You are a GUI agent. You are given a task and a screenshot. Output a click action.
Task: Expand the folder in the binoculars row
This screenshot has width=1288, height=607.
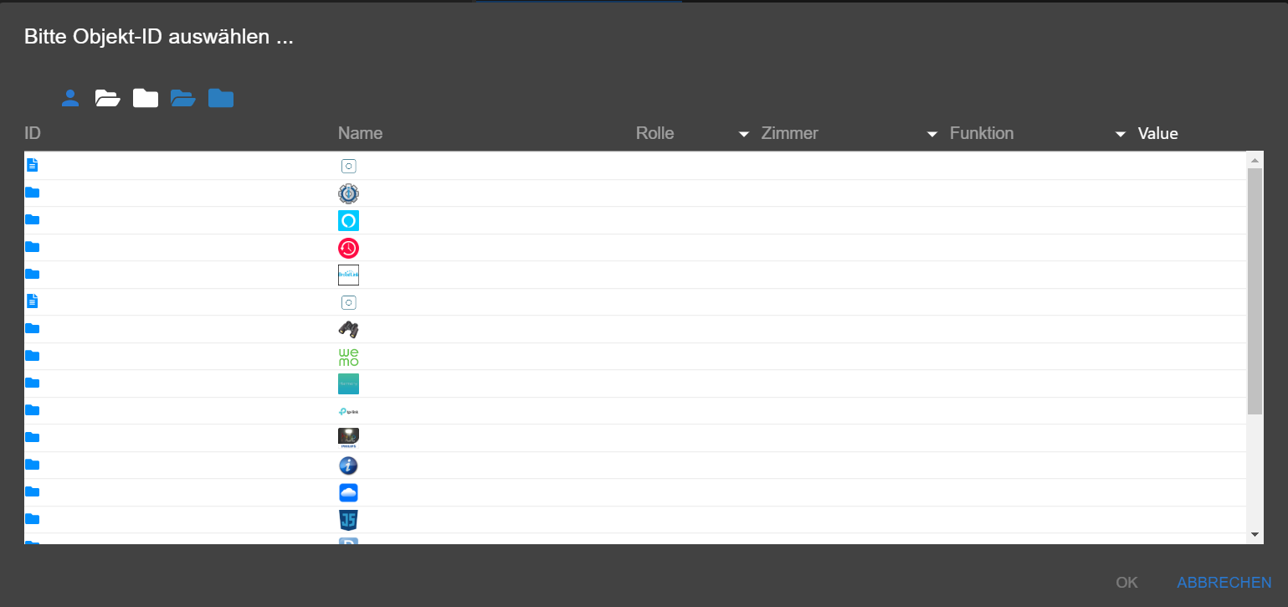point(32,328)
